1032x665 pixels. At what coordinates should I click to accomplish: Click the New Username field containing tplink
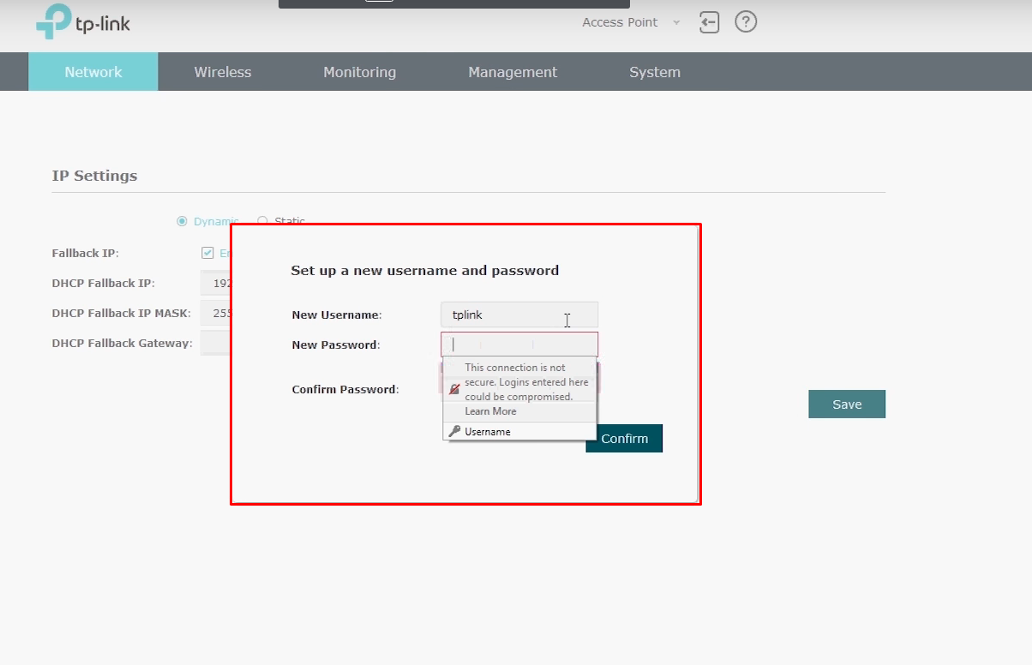[x=519, y=315]
